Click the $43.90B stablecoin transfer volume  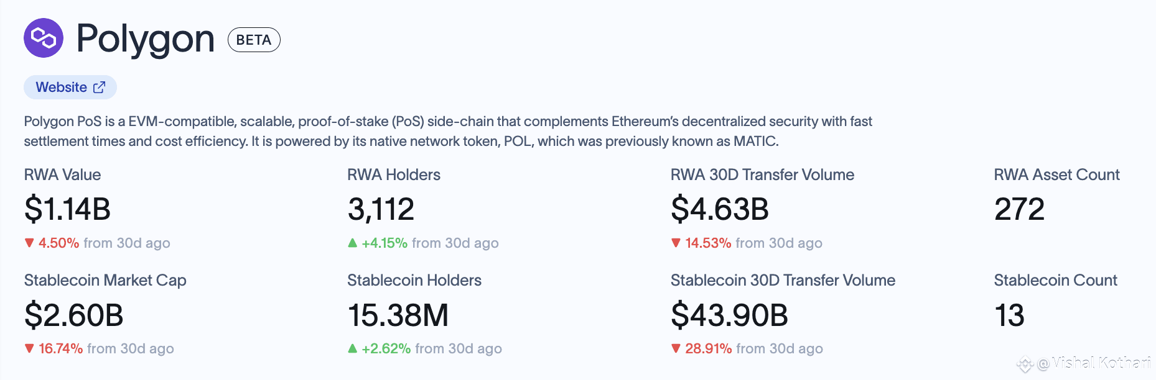[x=729, y=315]
